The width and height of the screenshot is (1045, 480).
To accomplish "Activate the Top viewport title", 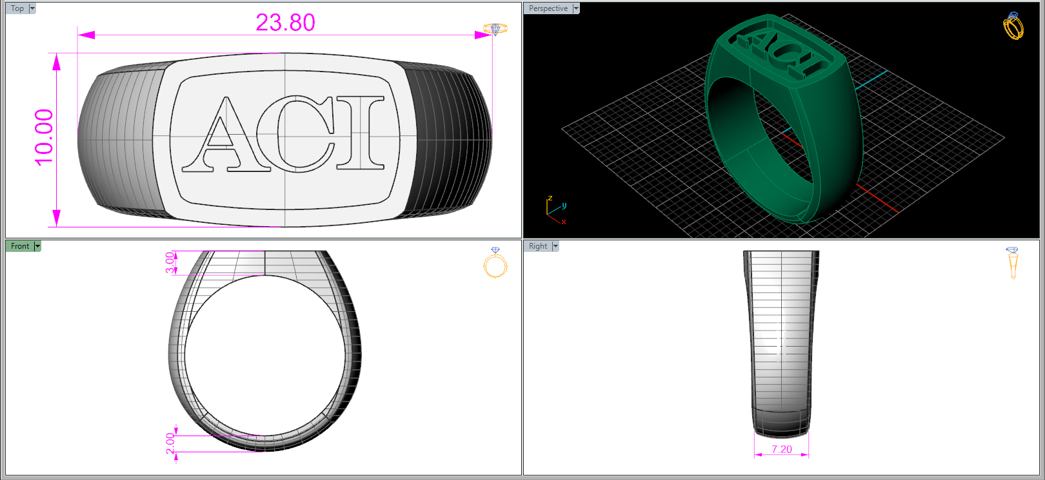I will [x=17, y=8].
